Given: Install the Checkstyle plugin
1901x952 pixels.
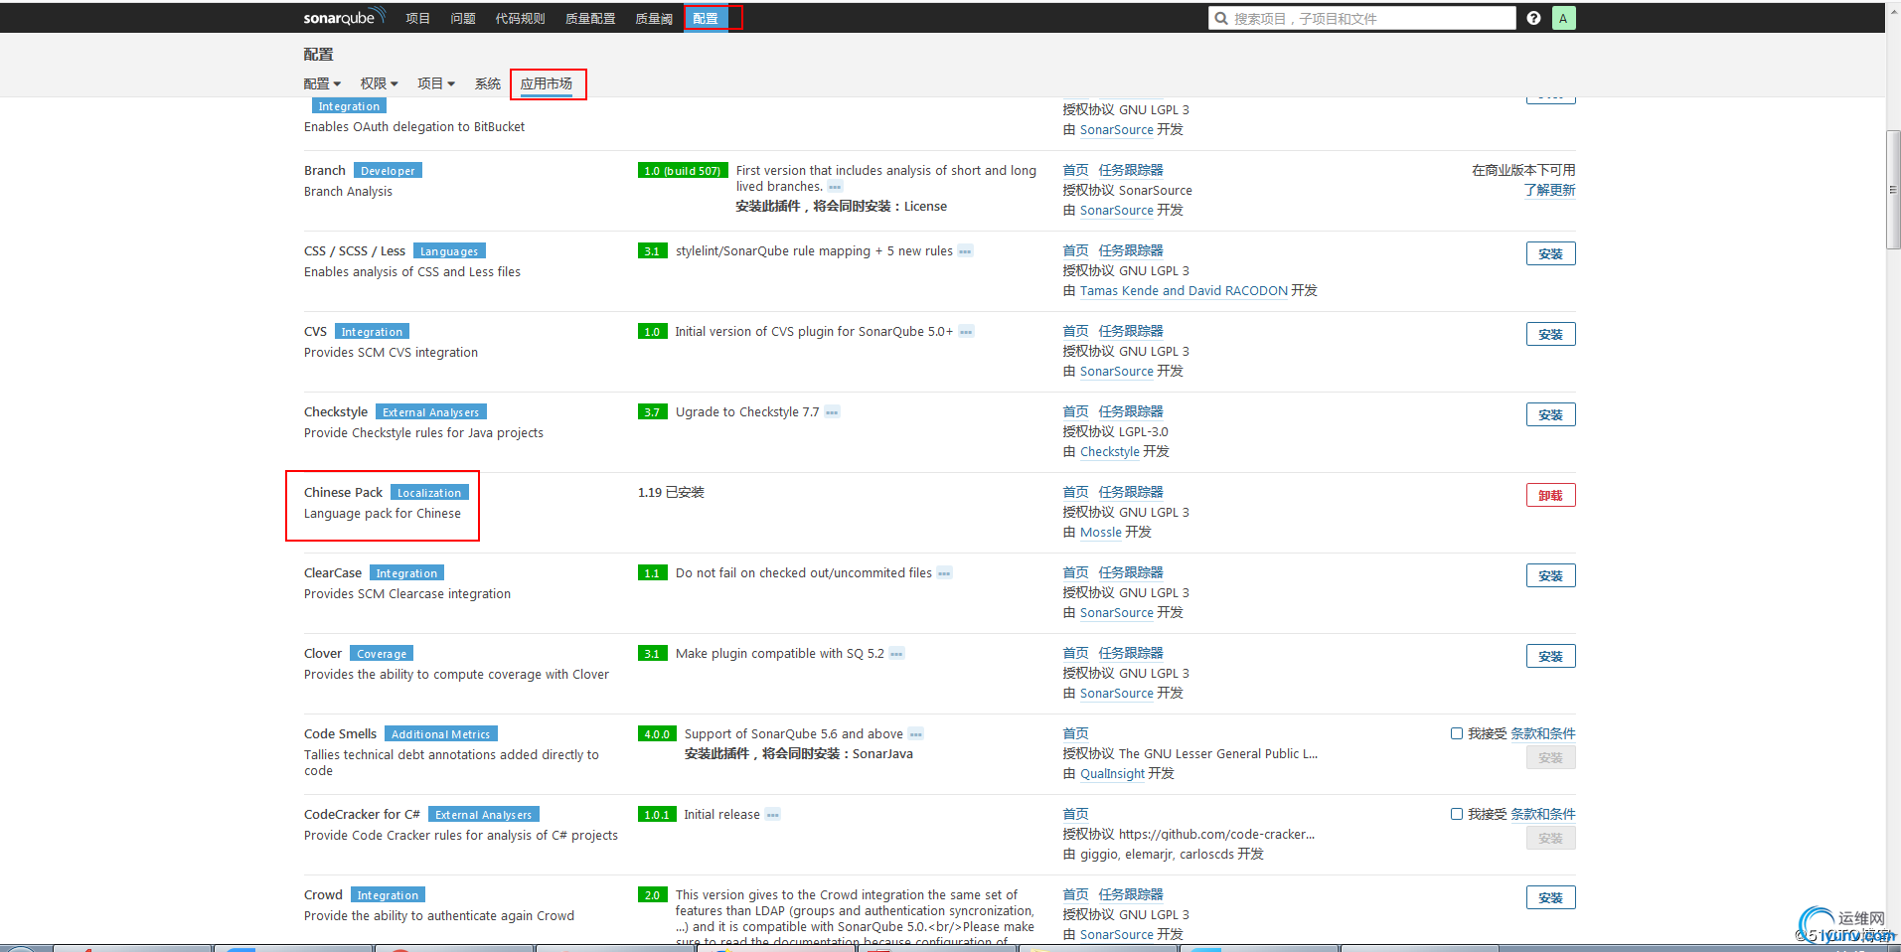Looking at the screenshot, I should point(1550,414).
